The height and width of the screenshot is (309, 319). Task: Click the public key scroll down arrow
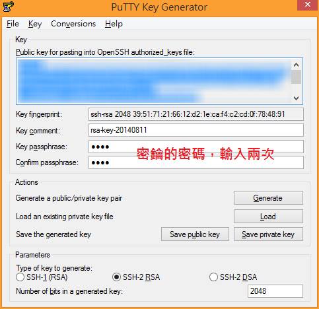[296, 98]
